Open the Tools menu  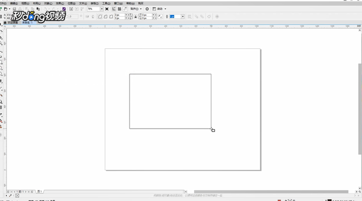click(106, 3)
